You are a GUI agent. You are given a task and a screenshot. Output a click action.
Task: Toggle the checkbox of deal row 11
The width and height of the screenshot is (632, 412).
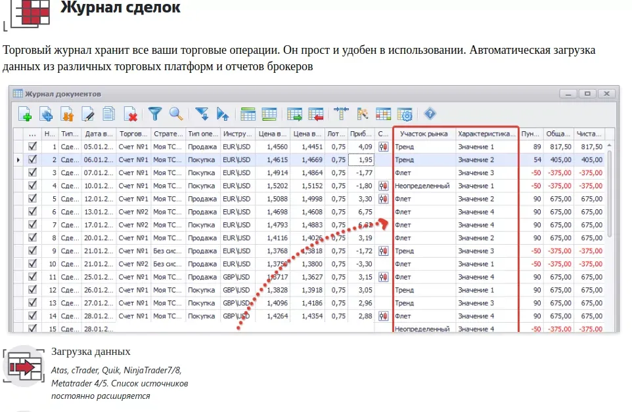click(x=33, y=277)
